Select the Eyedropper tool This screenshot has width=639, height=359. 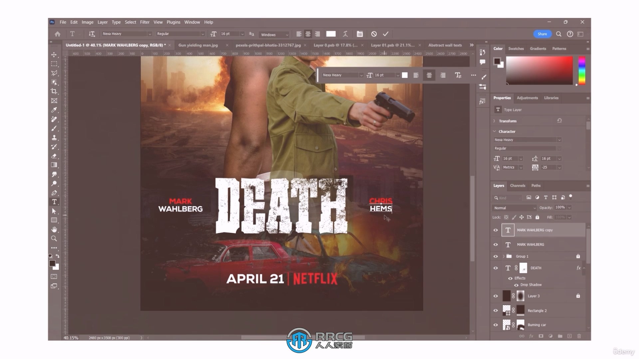click(x=54, y=109)
